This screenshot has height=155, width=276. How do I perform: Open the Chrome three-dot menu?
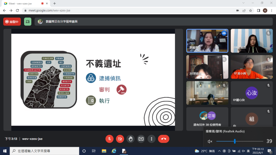coord(272,10)
